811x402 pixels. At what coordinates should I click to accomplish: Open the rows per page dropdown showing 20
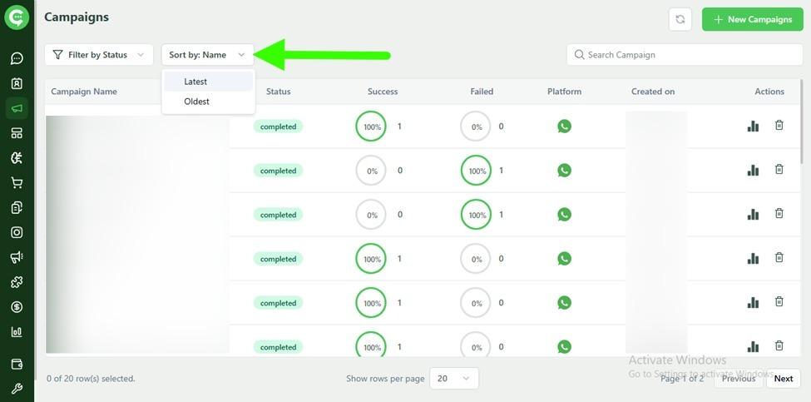coord(454,378)
